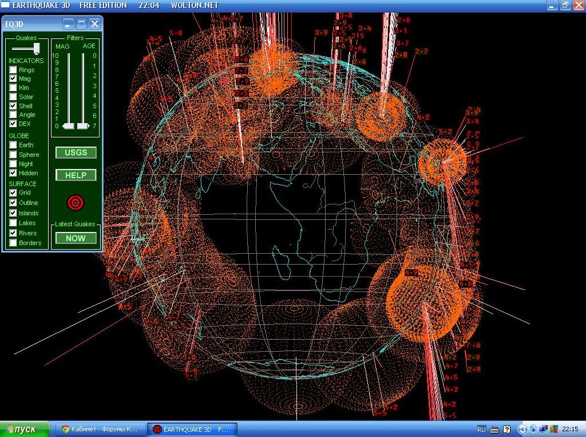Viewport: 586px width, 437px height.
Task: Click the Earthquake 3D title bar icon
Action: (5, 5)
